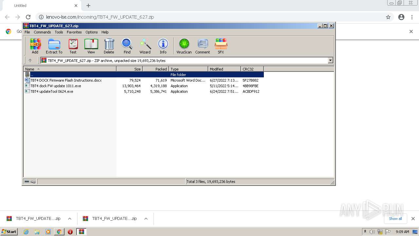
Task: Dismiss the Chrome info bar
Action: pyautogui.click(x=411, y=31)
